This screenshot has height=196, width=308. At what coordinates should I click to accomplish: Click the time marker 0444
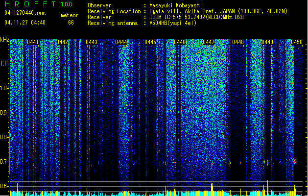click(x=121, y=42)
